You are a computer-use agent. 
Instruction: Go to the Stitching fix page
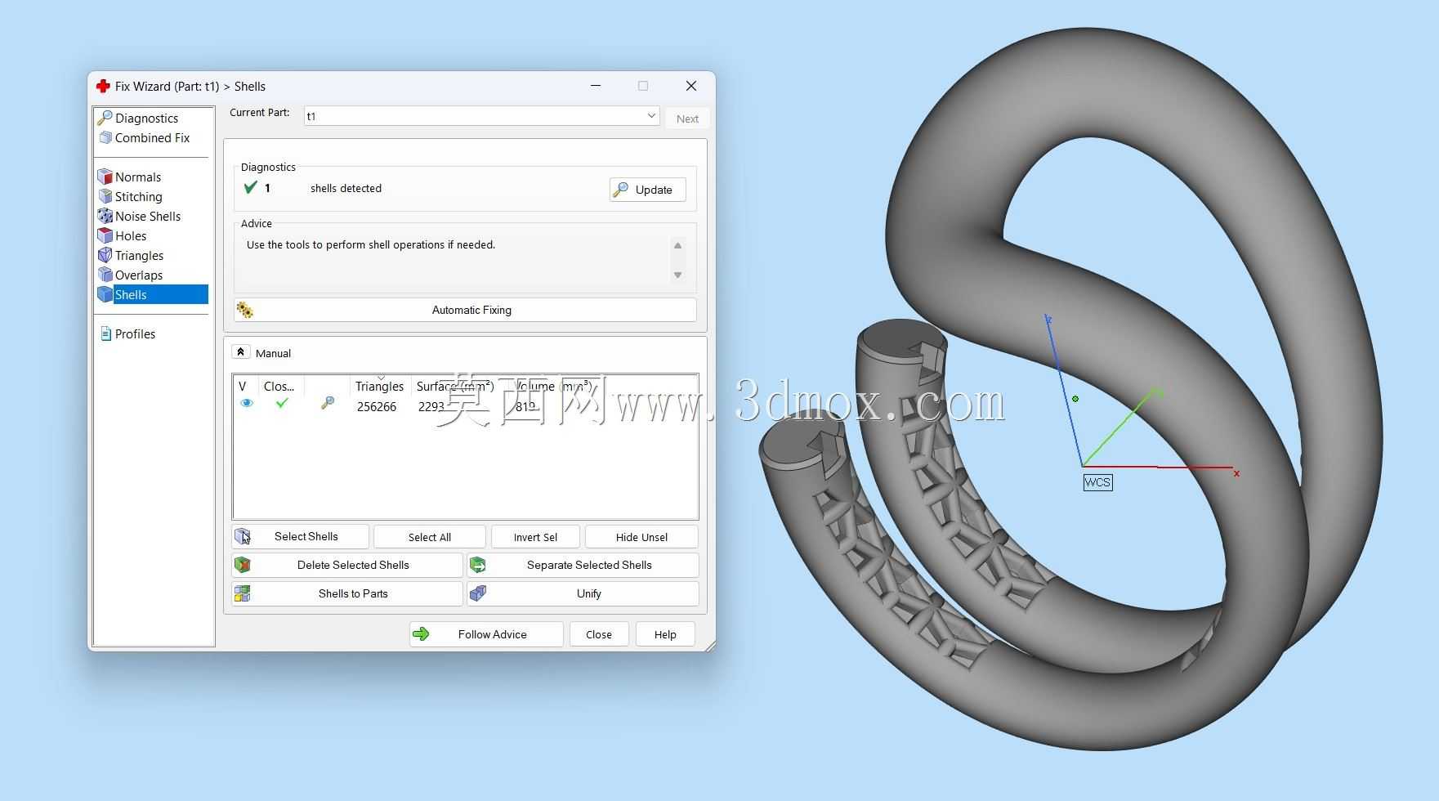click(138, 197)
